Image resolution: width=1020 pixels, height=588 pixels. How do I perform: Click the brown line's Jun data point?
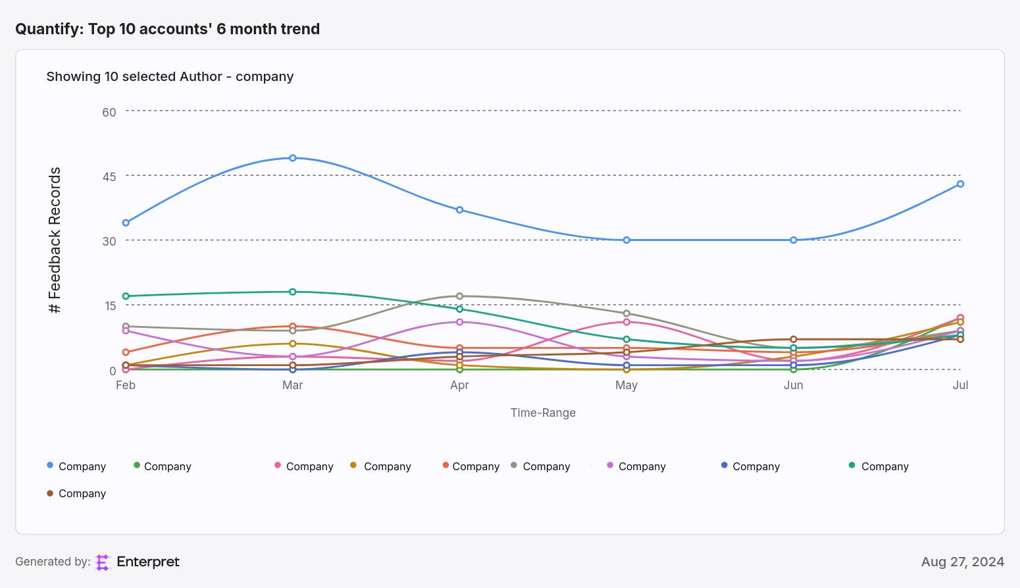[x=794, y=340]
